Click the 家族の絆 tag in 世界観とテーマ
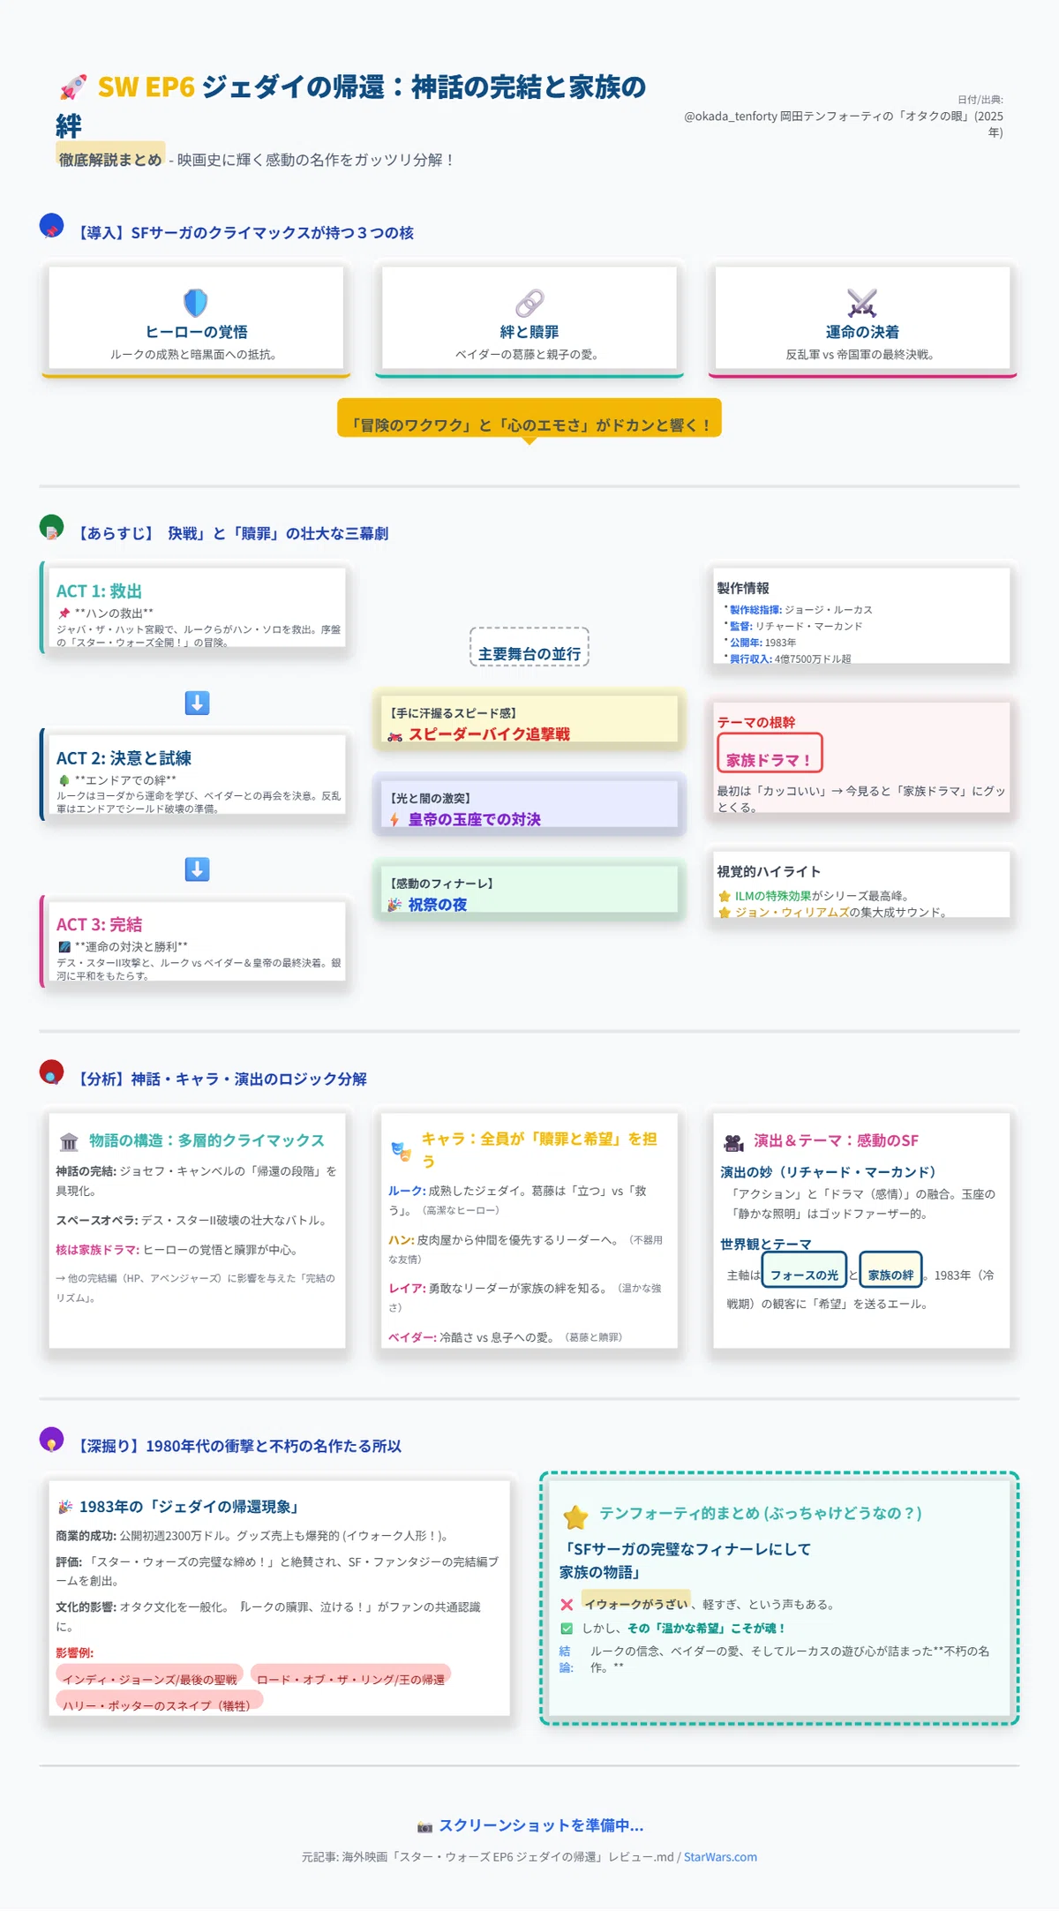 point(890,1270)
